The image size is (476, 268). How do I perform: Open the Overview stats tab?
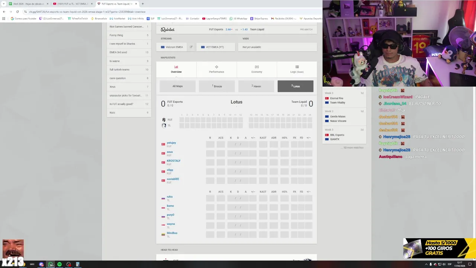[176, 69]
